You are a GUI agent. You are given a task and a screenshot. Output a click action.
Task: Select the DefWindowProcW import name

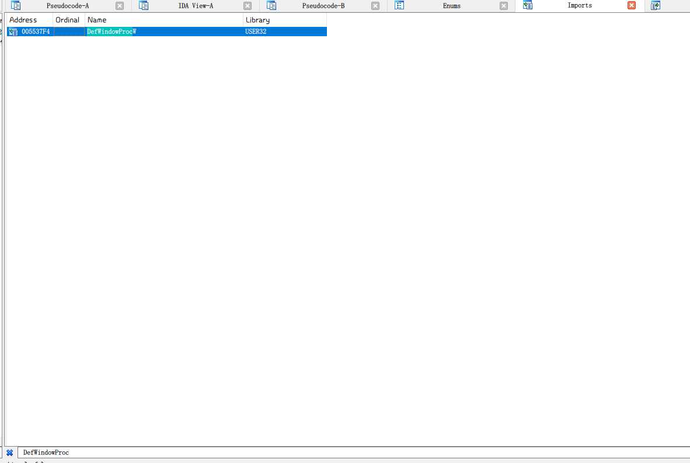point(111,32)
